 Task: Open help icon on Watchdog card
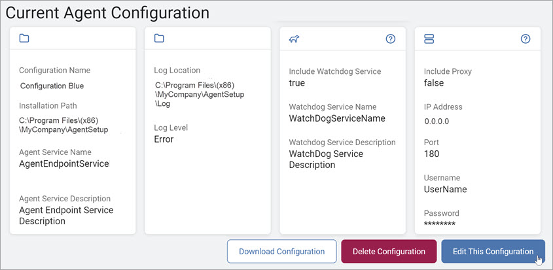pyautogui.click(x=391, y=39)
